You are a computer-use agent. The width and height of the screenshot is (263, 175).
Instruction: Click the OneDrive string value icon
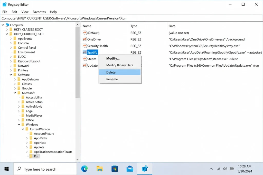click(85, 39)
